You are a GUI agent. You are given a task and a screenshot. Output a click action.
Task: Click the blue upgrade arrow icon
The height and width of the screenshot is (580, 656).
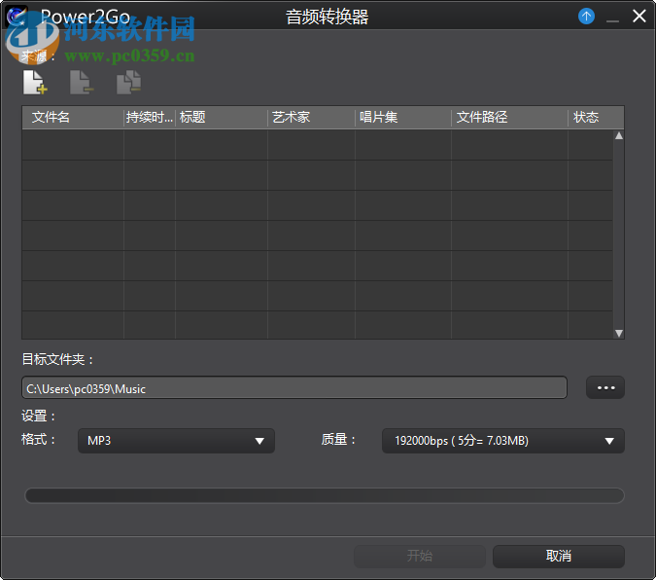click(586, 17)
